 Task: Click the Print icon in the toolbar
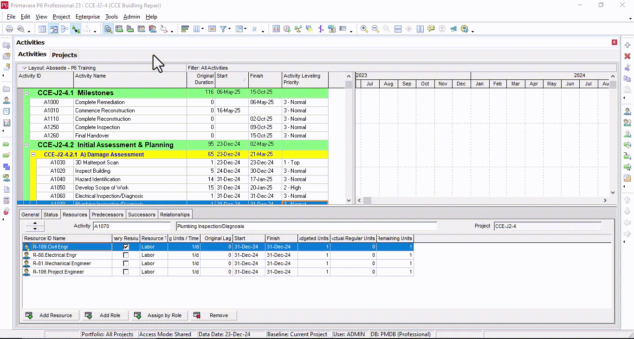tap(9, 29)
